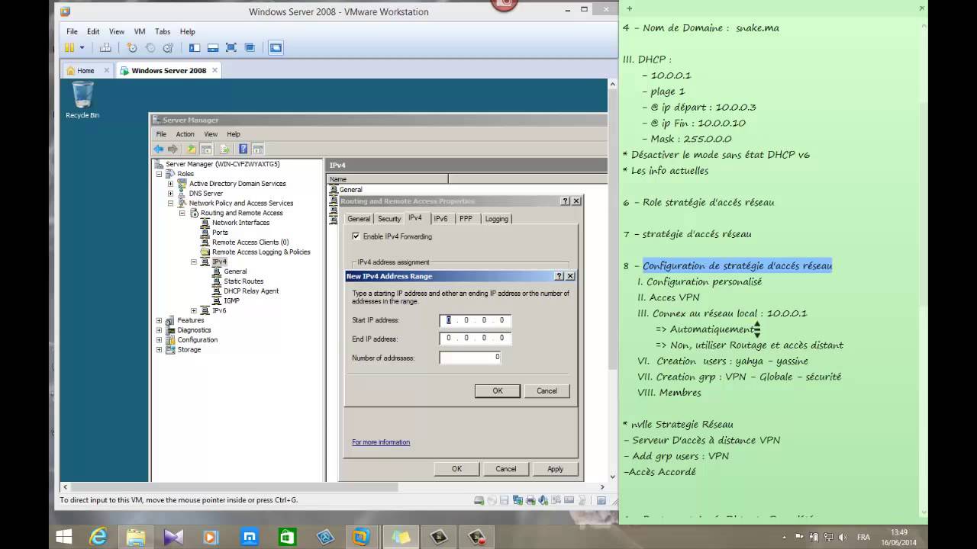Click the VMware pause (suspend) toolbar button
The width and height of the screenshot is (977, 549).
coord(70,47)
